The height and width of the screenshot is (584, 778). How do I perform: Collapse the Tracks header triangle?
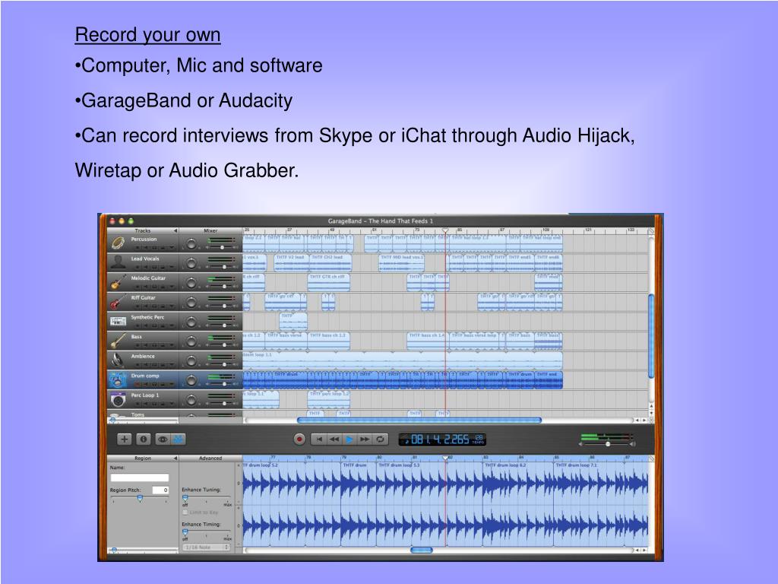pyautogui.click(x=176, y=231)
